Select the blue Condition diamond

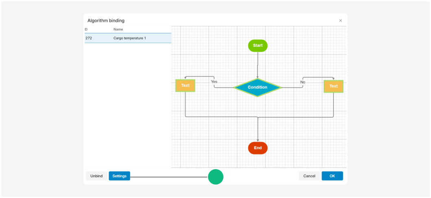(258, 87)
